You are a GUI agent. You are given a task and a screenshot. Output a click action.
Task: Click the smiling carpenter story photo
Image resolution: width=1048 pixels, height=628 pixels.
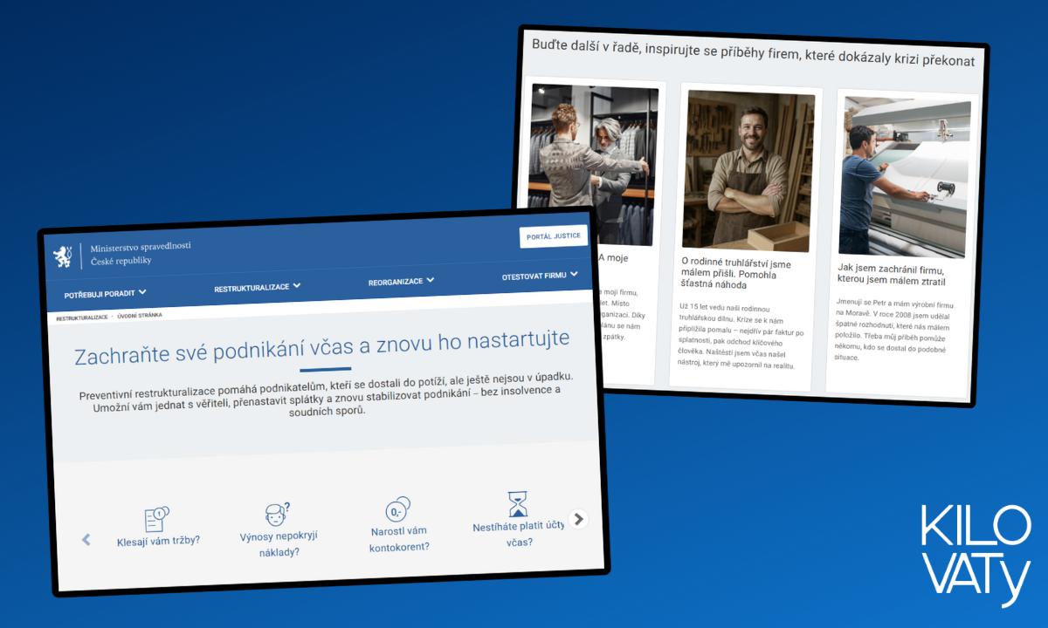tap(747, 170)
